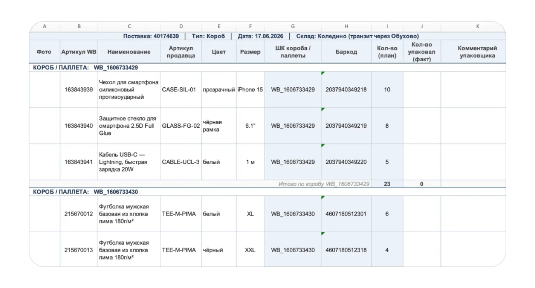The width and height of the screenshot is (535, 288).
Task: Click the 'Кол-во (план)' heading cell
Action: 387,52
